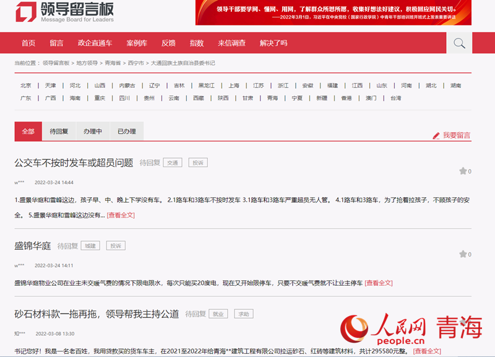Star the 公交车不按时发车 post
This screenshot has height=357, width=495.
[462, 171]
